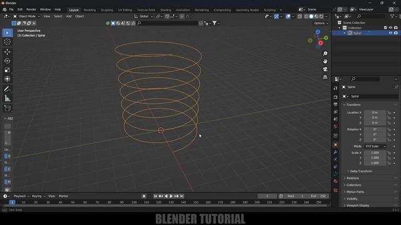401x225 pixels.
Task: Select the Transform tool
Action: click(7, 79)
